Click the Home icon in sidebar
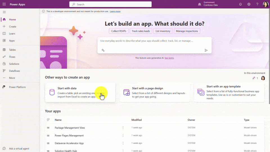270x152 pixels. pyautogui.click(x=4, y=19)
